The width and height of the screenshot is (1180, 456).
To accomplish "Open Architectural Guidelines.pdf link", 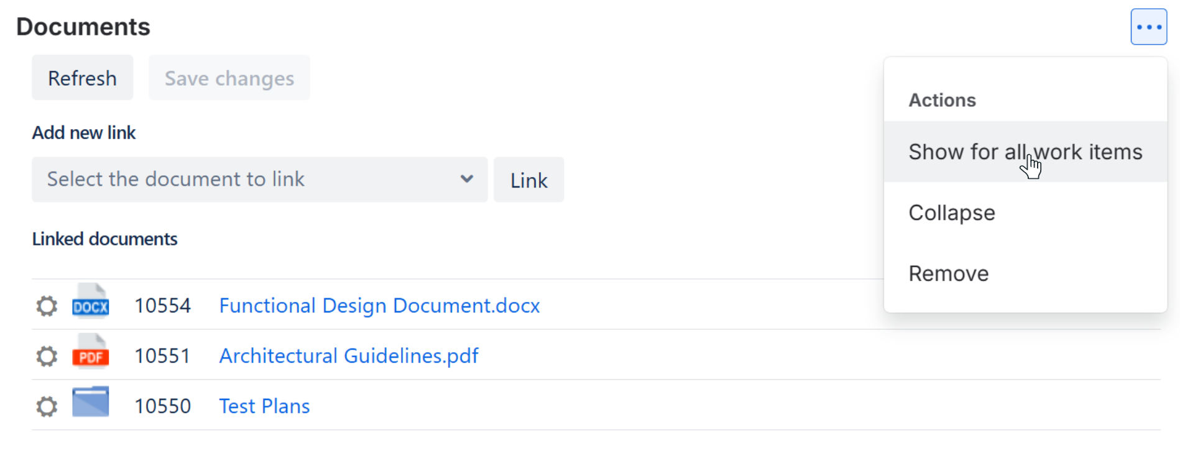I will 349,356.
